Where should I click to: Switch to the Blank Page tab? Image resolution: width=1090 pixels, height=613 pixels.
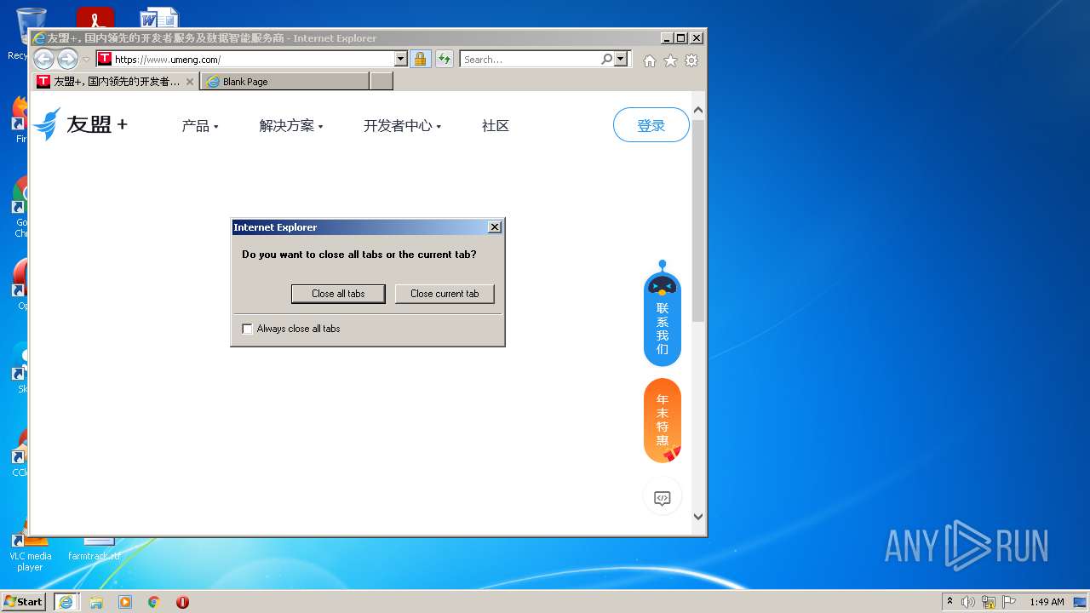click(284, 82)
